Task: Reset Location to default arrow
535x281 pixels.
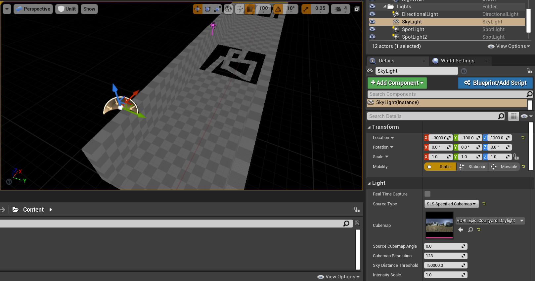Action: pos(523,138)
